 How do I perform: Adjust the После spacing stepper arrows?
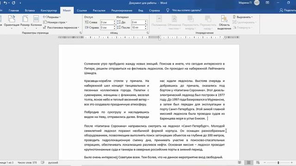(x=146, y=28)
